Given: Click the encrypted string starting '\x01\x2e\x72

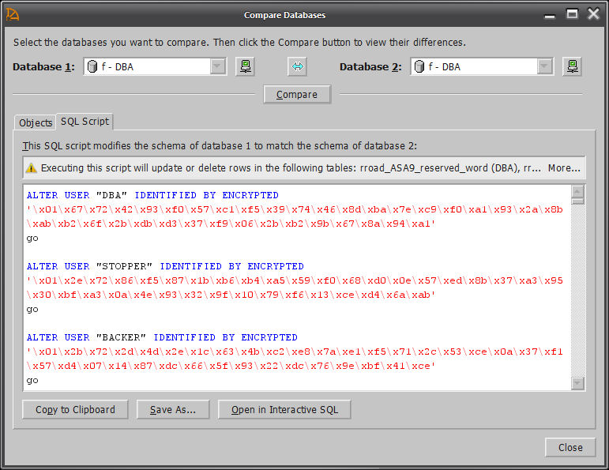Looking at the screenshot, I should coord(295,281).
